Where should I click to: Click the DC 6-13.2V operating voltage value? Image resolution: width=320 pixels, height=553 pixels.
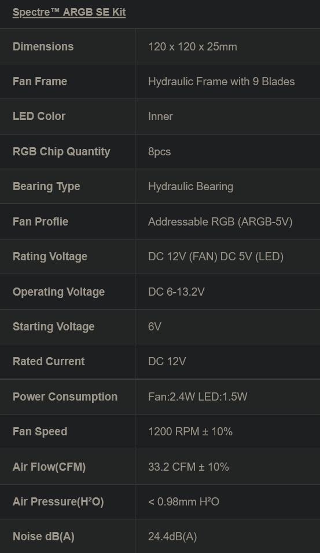[x=176, y=292]
